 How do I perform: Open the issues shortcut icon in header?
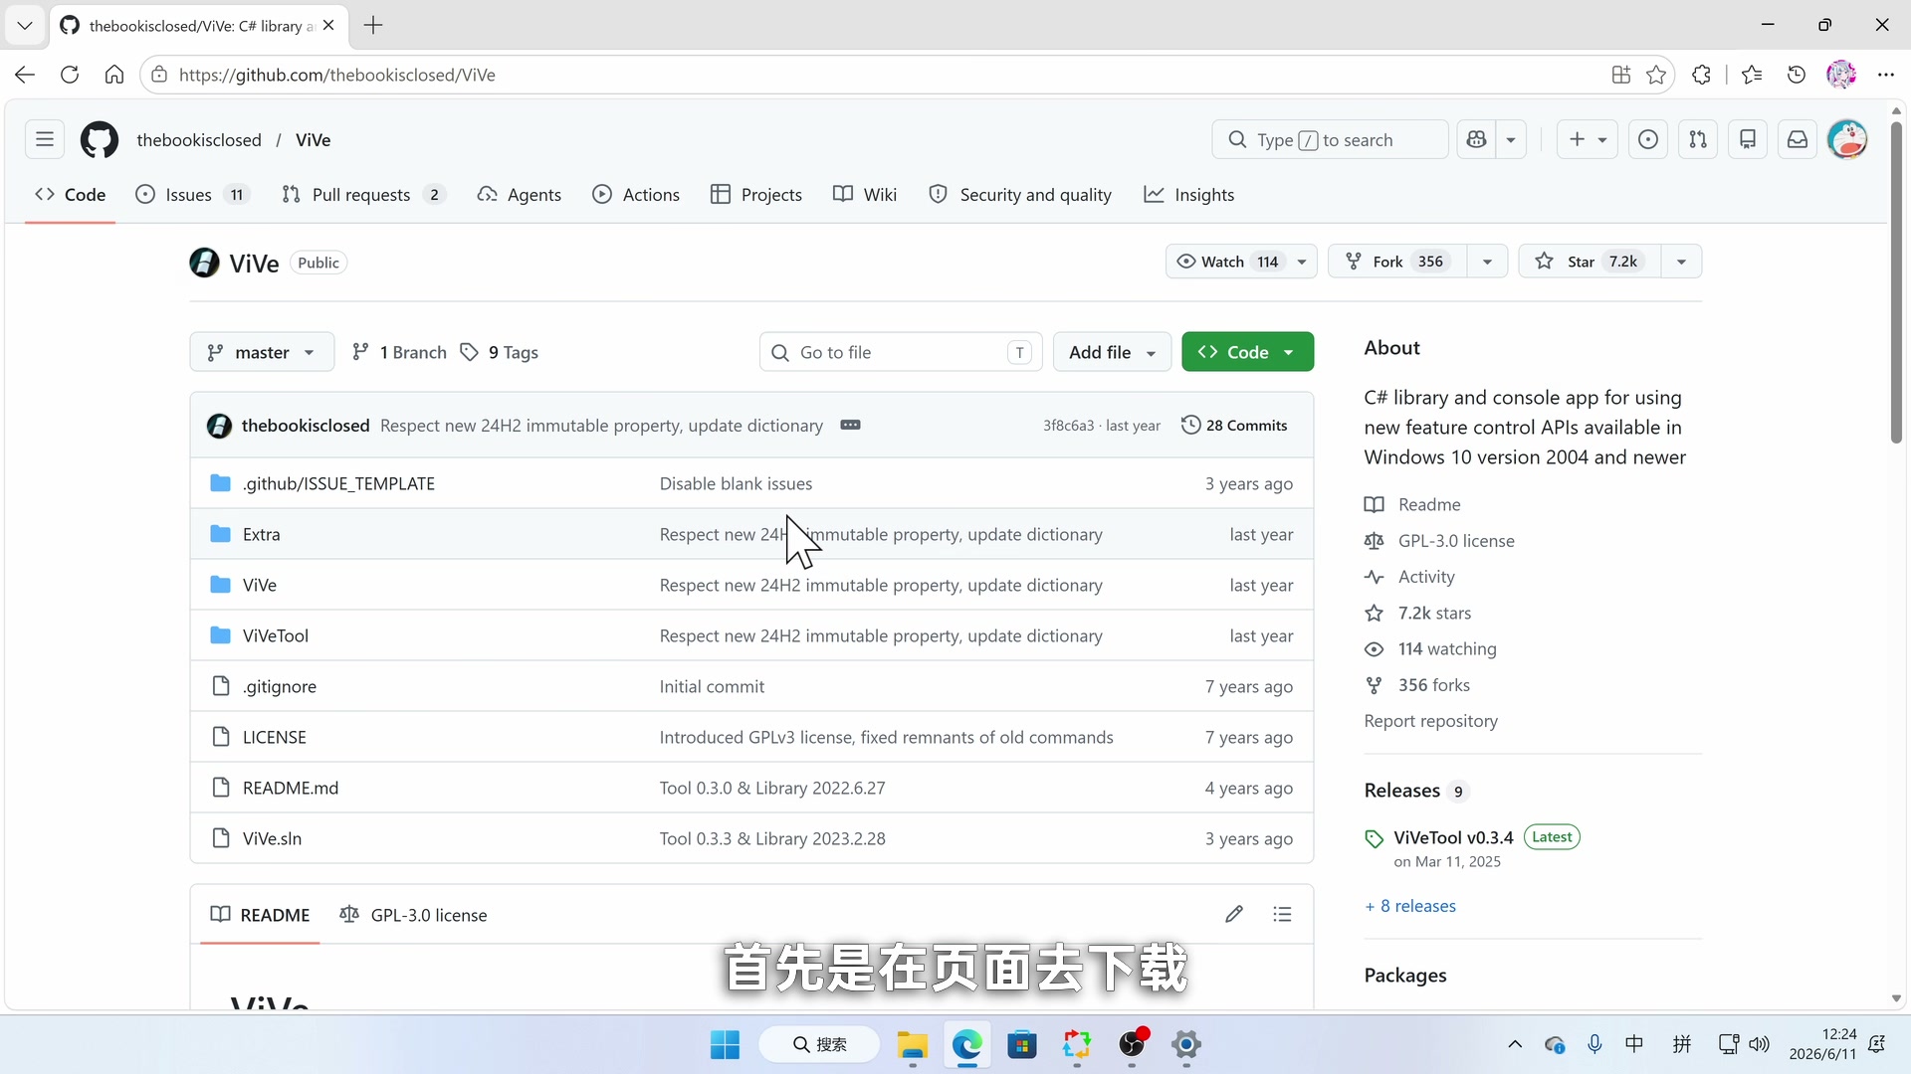pyautogui.click(x=1648, y=139)
